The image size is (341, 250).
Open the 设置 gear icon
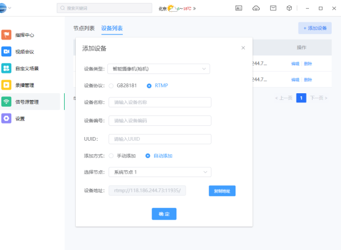6,119
